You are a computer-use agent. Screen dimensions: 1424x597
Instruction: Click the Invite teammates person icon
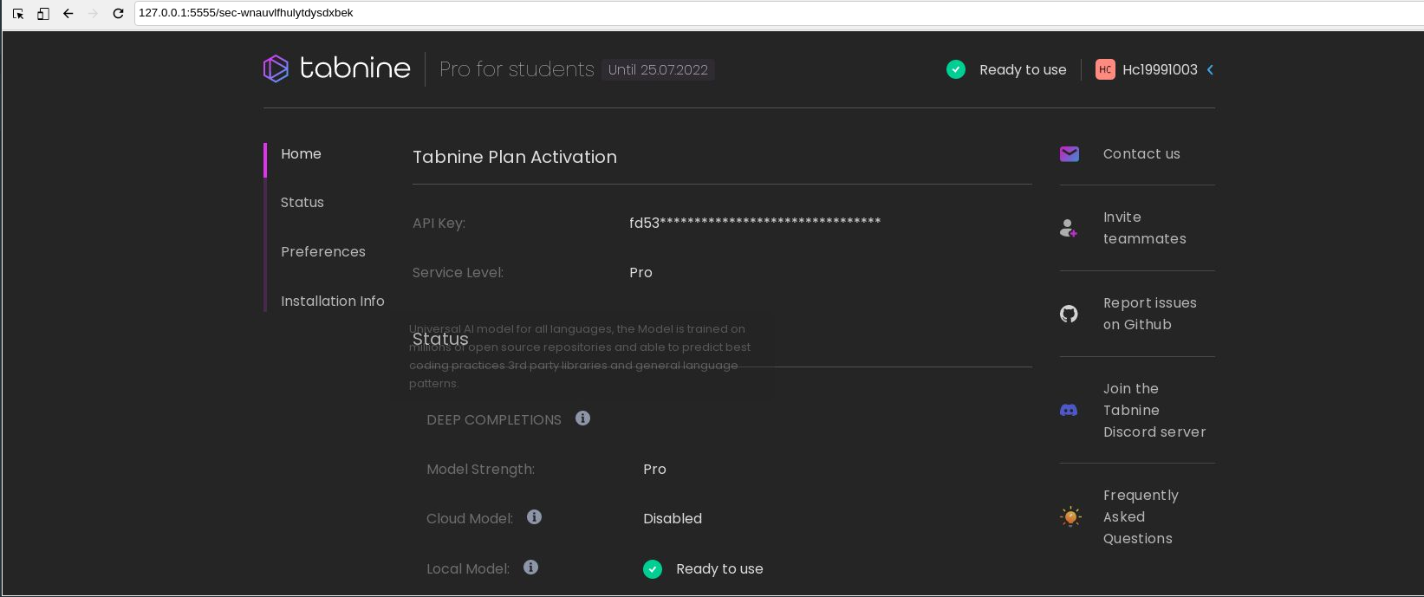pos(1069,228)
